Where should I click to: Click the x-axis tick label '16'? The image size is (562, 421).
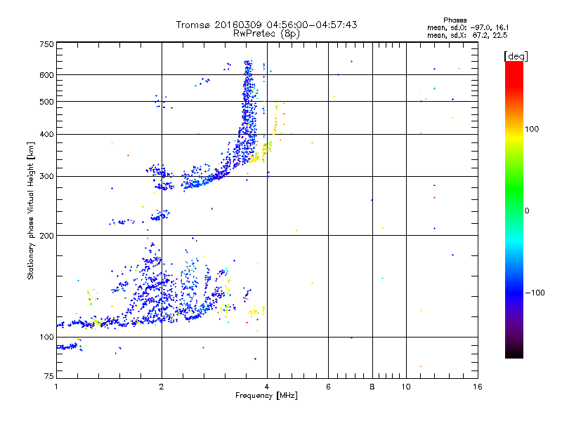[x=478, y=387]
